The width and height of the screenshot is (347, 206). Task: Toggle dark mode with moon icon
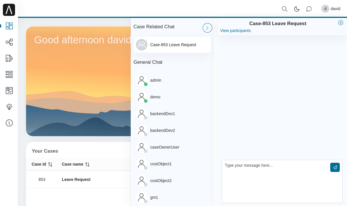point(297,9)
